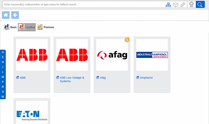The image size is (209, 124).
Task: Click the back arrow button
Action: coord(15,15)
